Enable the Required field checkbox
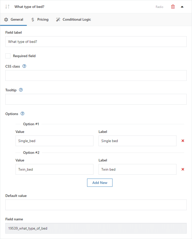Image resolution: width=192 pixels, height=239 pixels. point(8,56)
